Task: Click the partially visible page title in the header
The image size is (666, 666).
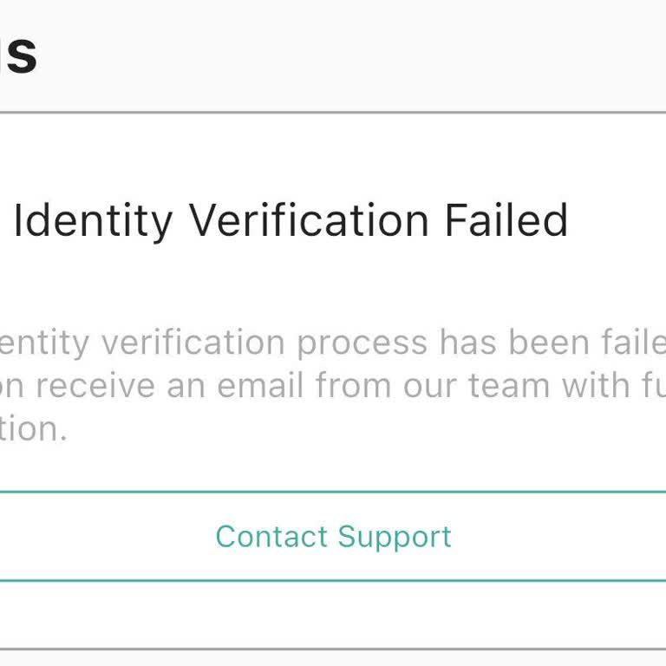Action: [17, 54]
